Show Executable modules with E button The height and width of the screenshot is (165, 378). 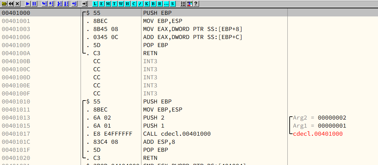pos(102,4)
